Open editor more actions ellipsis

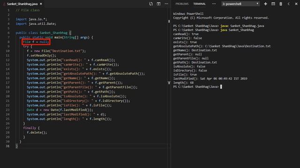click(x=166, y=4)
